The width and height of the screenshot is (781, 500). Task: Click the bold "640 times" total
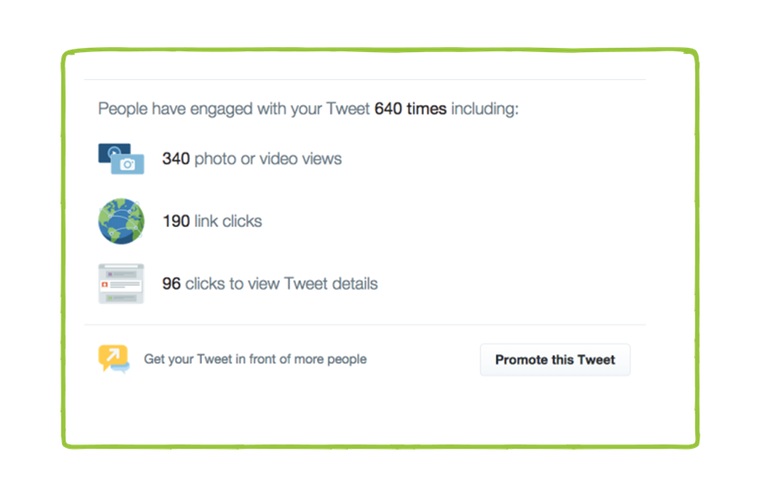click(x=410, y=109)
